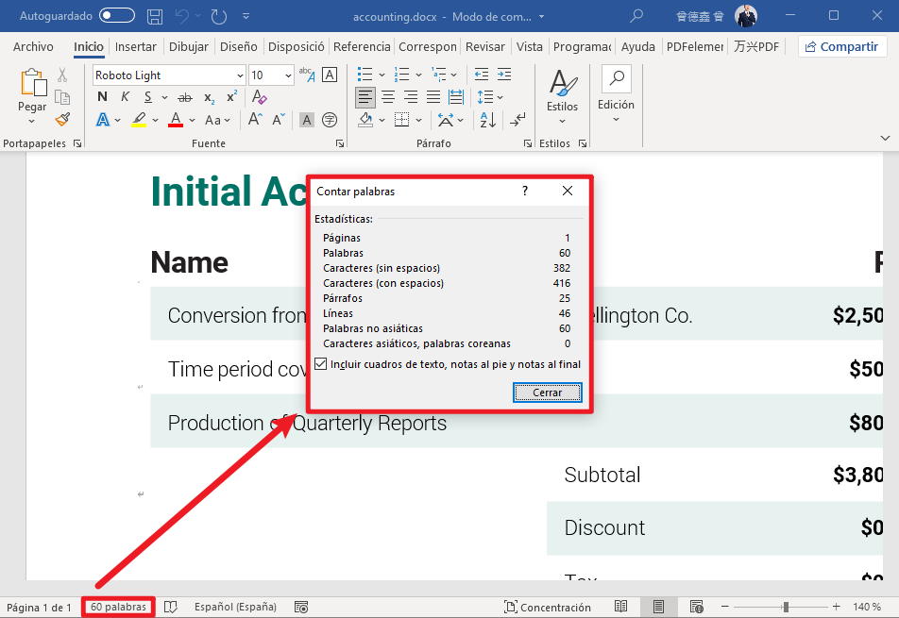Align paragraph to the right
This screenshot has width=899, height=618.
pos(411,97)
